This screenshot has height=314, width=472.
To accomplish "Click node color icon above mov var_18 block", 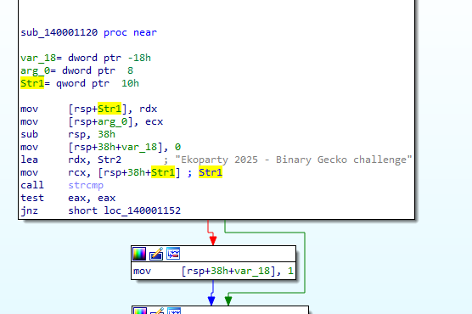I will [139, 254].
